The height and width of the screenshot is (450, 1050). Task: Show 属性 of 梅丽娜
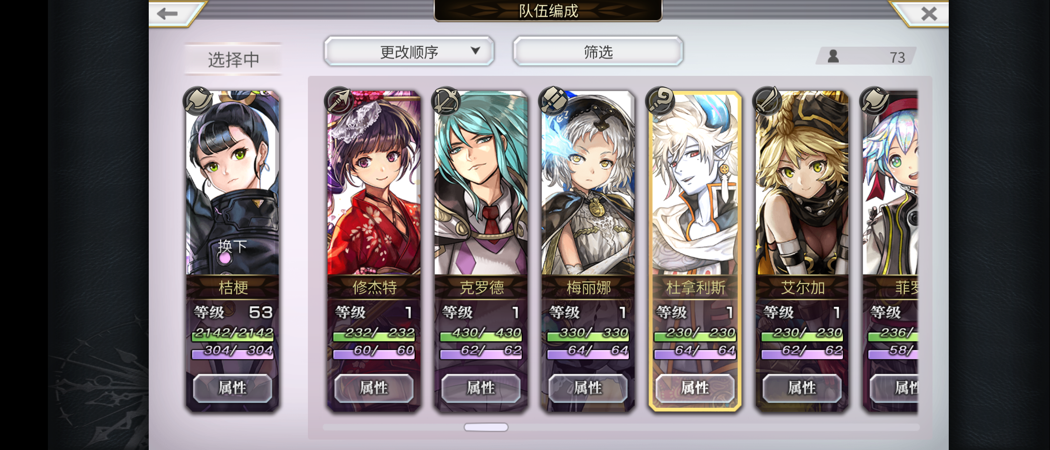click(x=588, y=388)
